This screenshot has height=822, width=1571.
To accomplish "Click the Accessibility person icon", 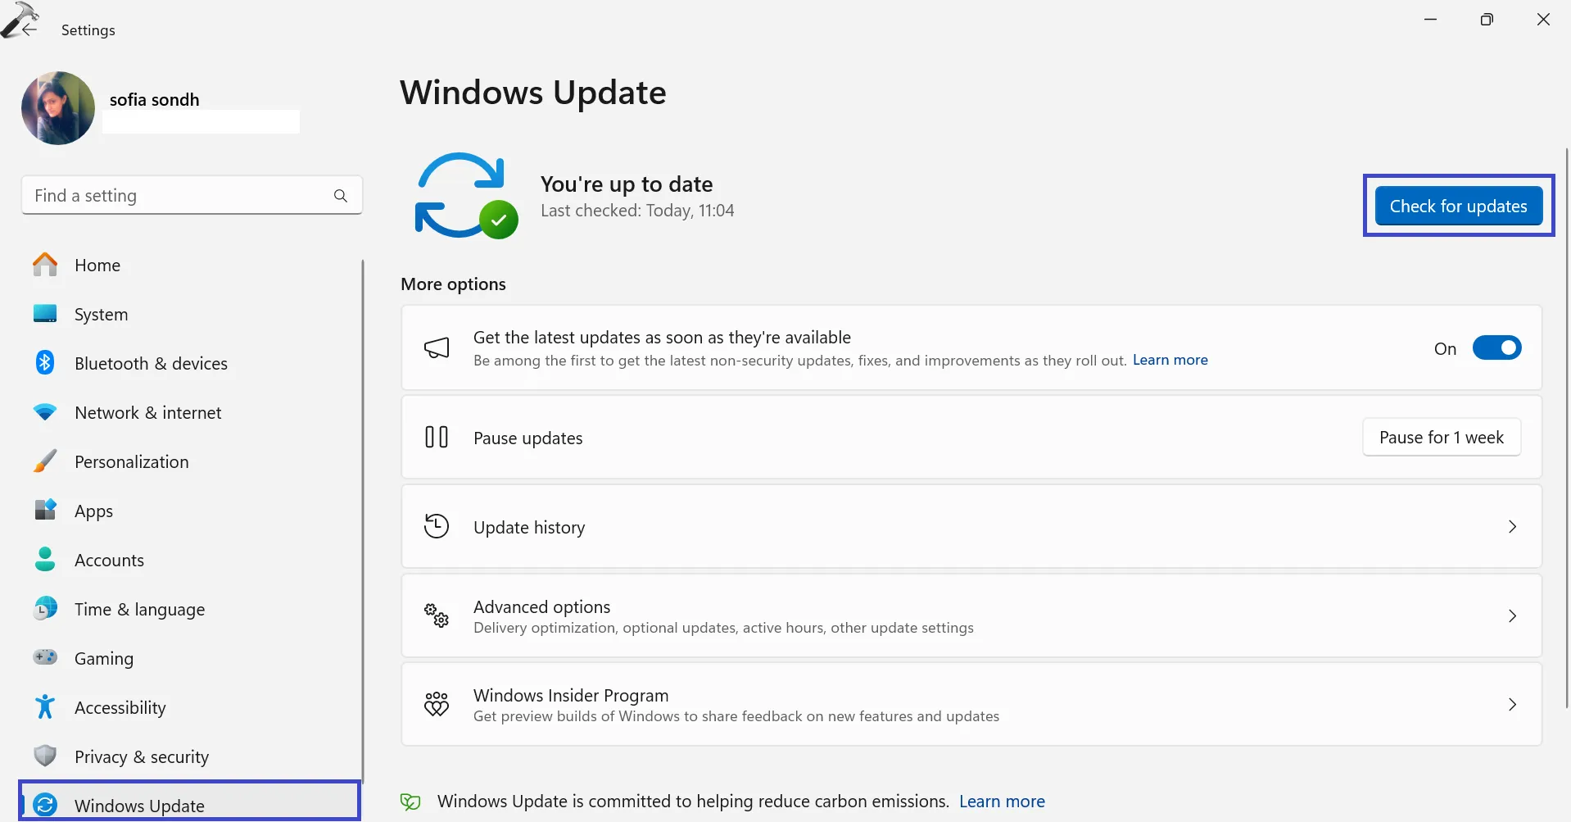I will (44, 706).
